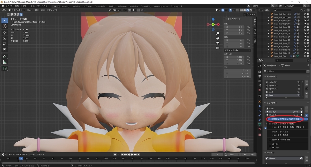
Task: Select the Move tool
Action: 4,32
